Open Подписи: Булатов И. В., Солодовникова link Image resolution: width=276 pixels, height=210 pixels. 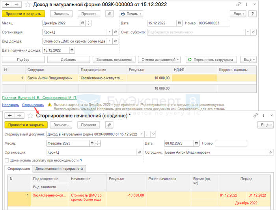(x=39, y=98)
